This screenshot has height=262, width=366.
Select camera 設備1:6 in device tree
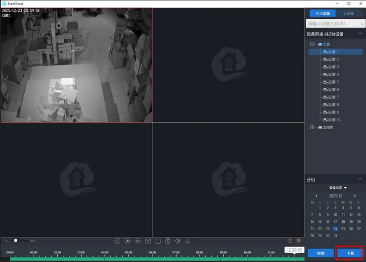[x=331, y=90]
